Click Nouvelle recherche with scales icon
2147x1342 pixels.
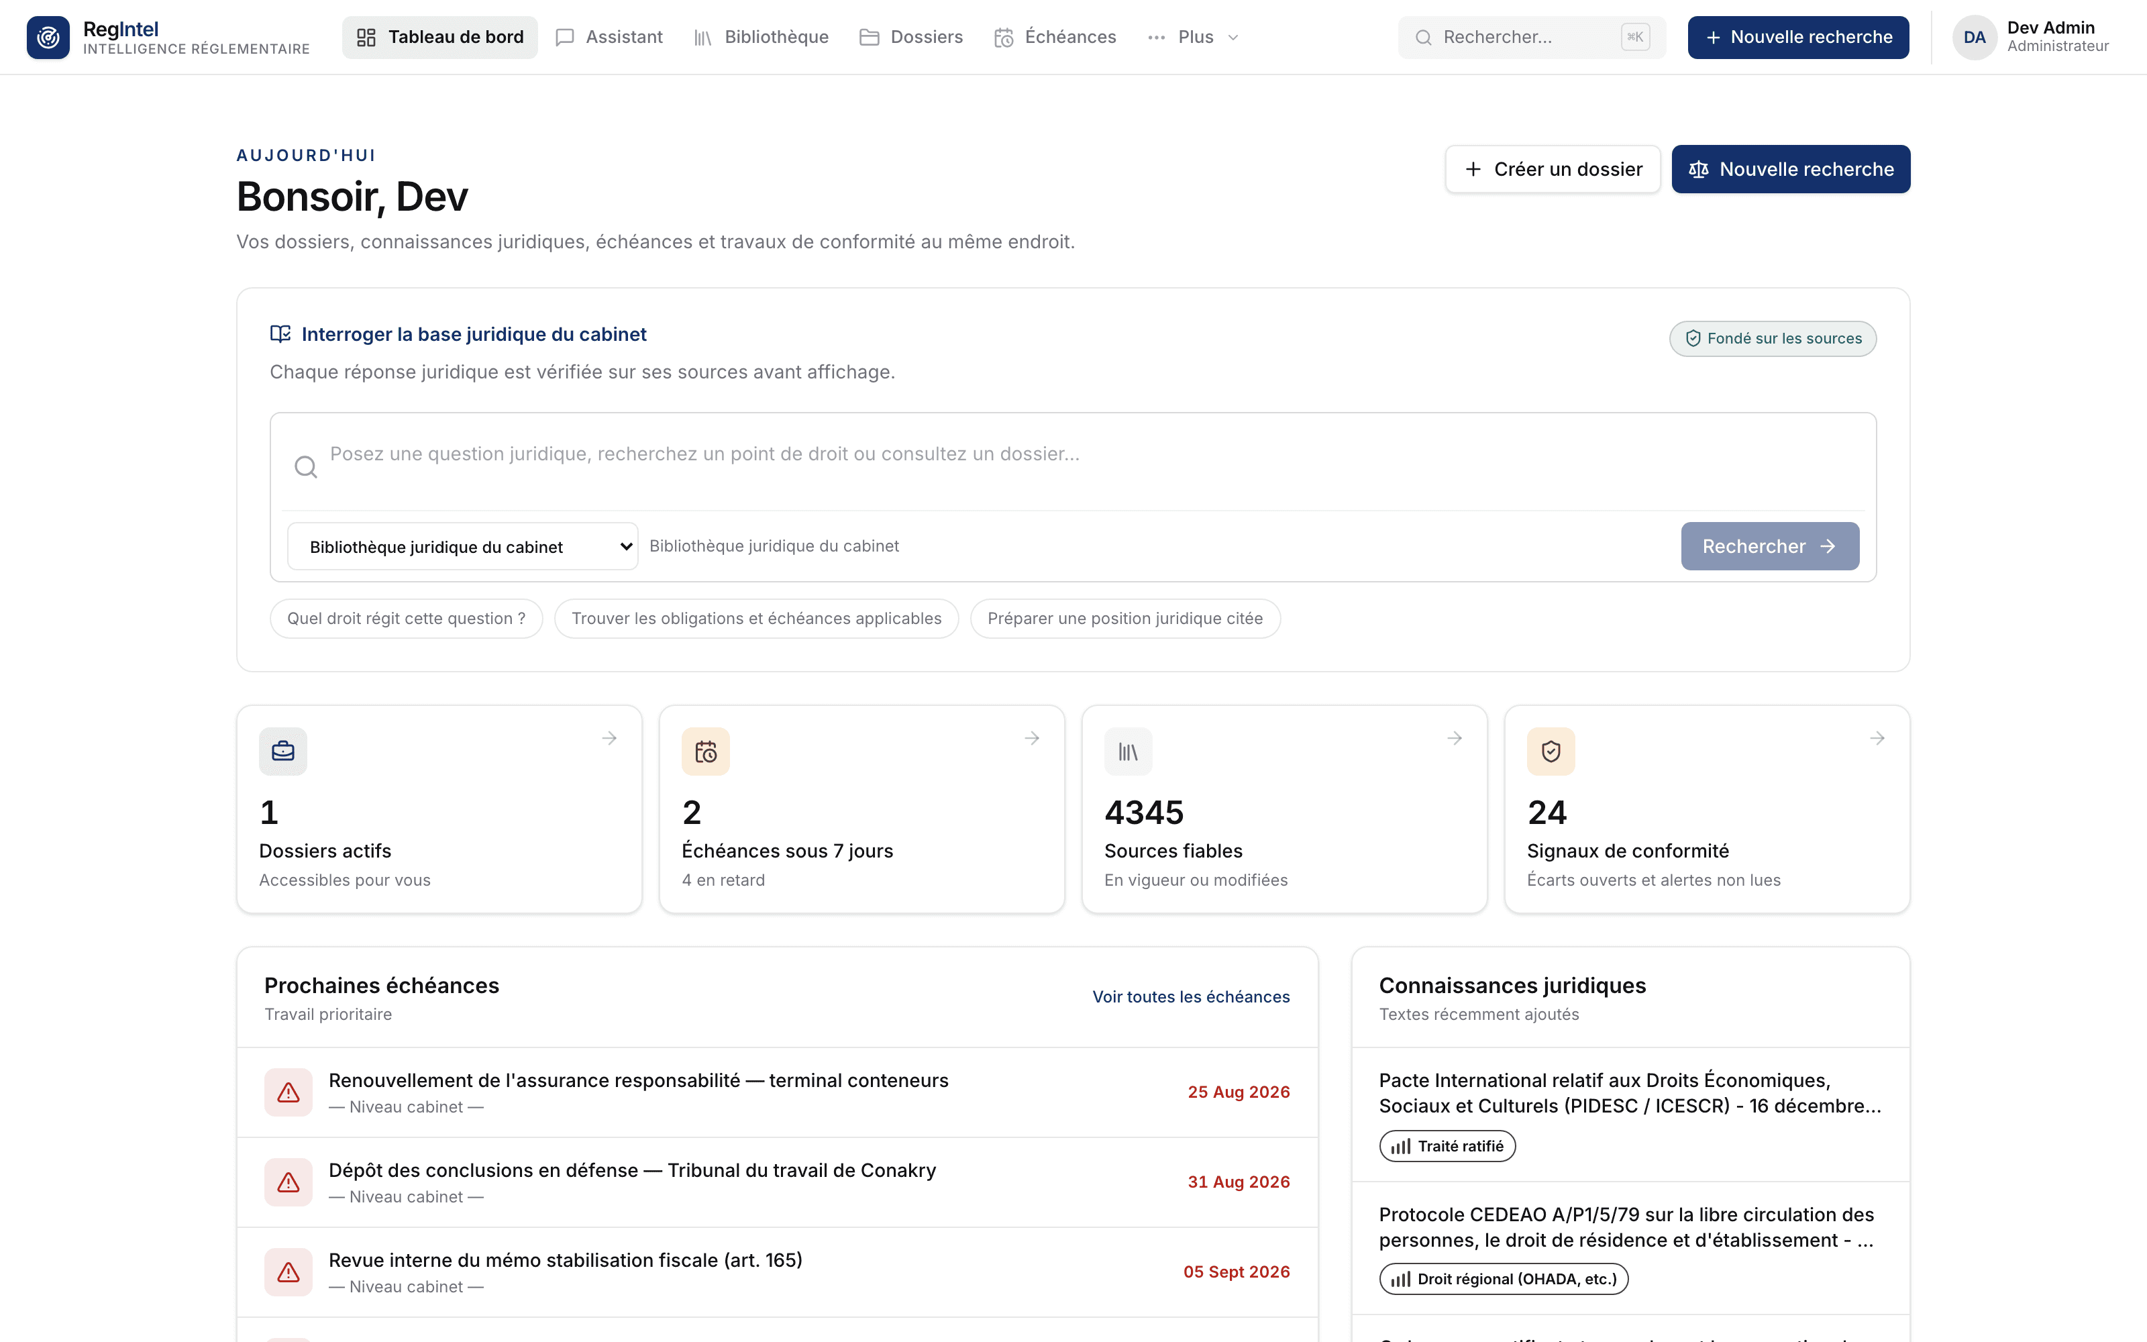[1790, 170]
